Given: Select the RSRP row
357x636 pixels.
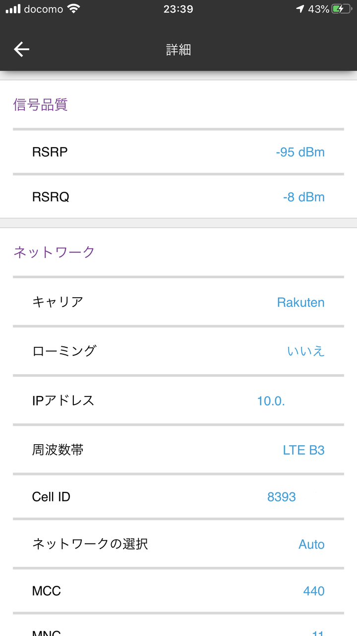Looking at the screenshot, I should pyautogui.click(x=178, y=152).
